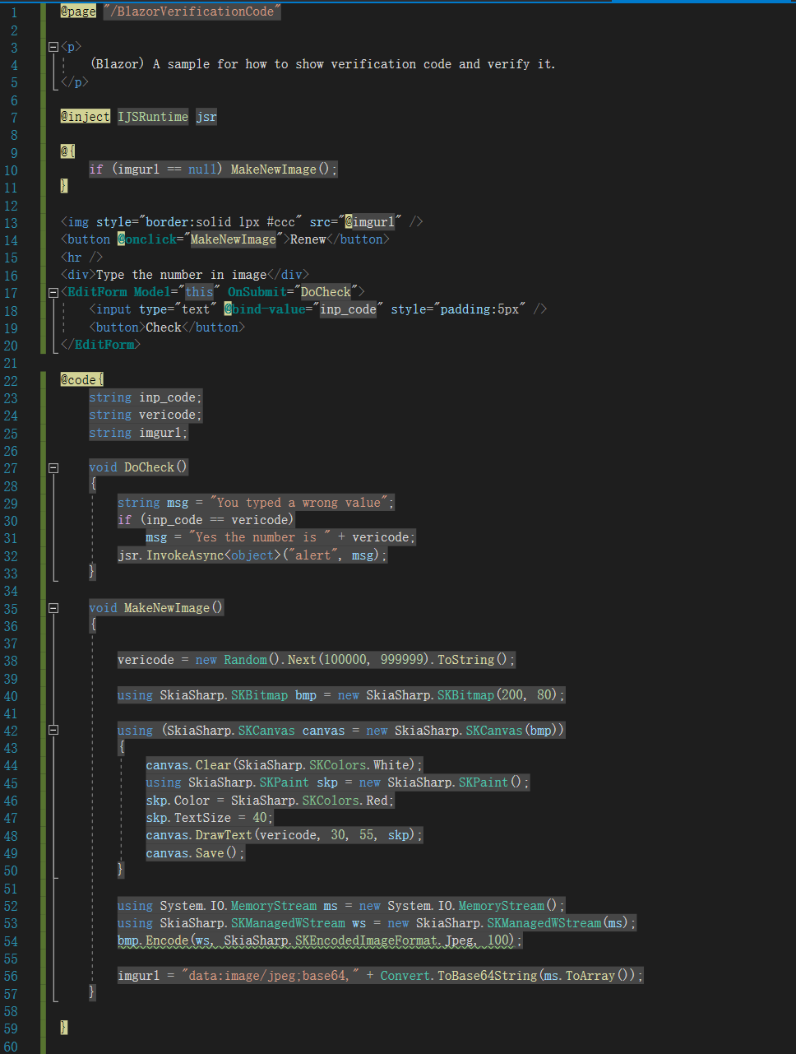This screenshot has height=1054, width=796.
Task: Click line number 10 in the gutter
Action: point(12,169)
